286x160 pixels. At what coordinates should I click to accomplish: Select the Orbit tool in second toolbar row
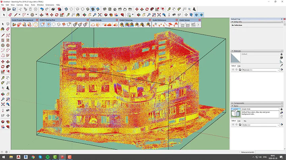[x=85, y=15]
